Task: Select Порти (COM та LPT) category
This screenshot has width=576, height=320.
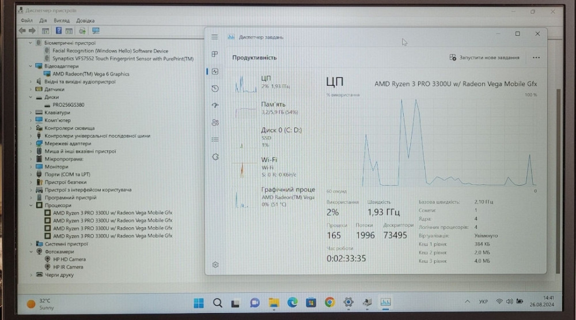Action: click(x=67, y=174)
